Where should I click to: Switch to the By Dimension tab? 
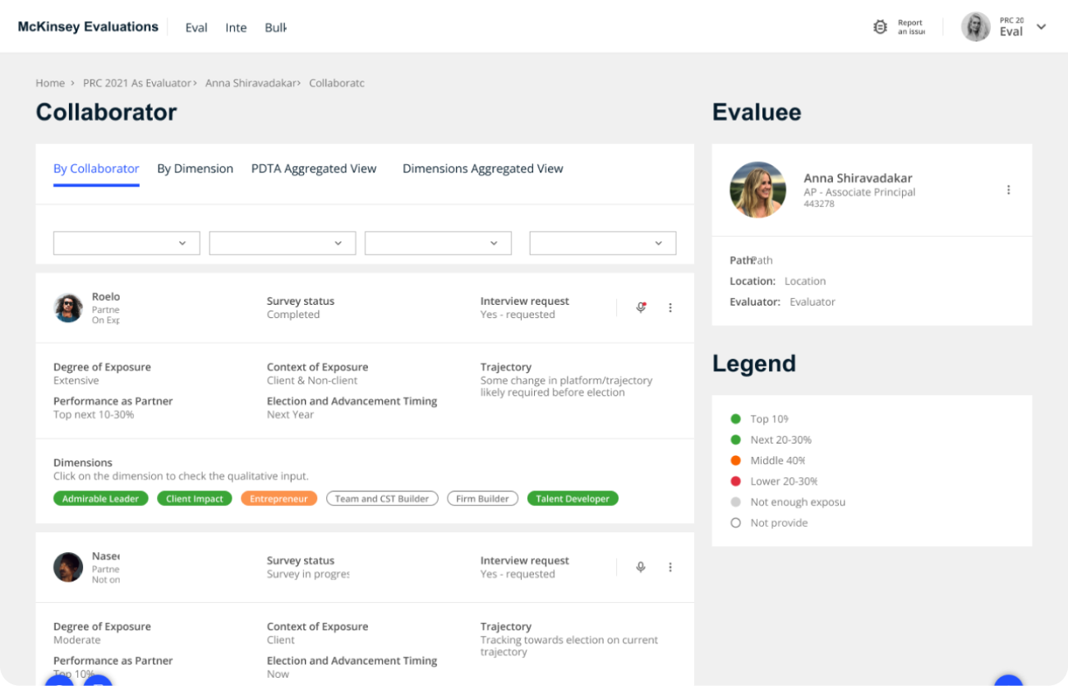(196, 168)
